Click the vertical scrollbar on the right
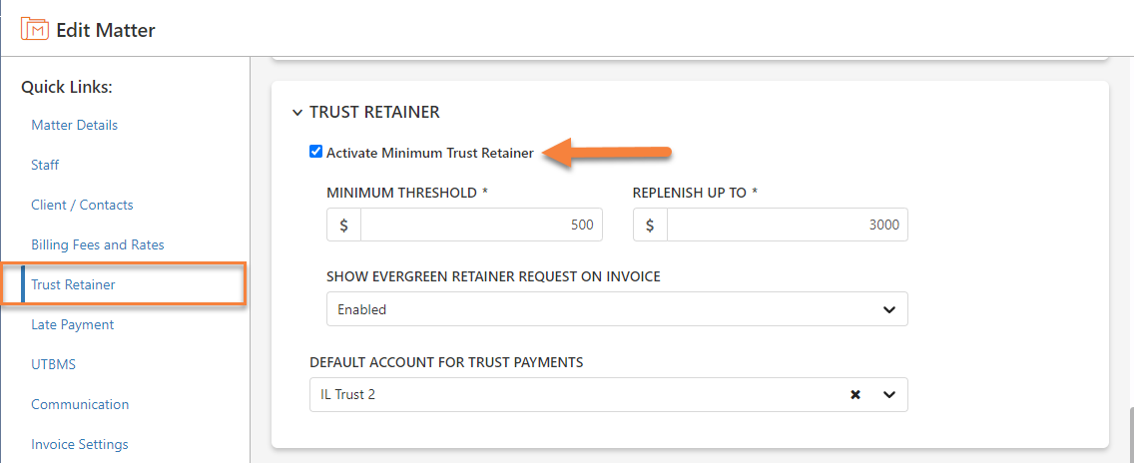This screenshot has height=463, width=1134. [x=1130, y=434]
